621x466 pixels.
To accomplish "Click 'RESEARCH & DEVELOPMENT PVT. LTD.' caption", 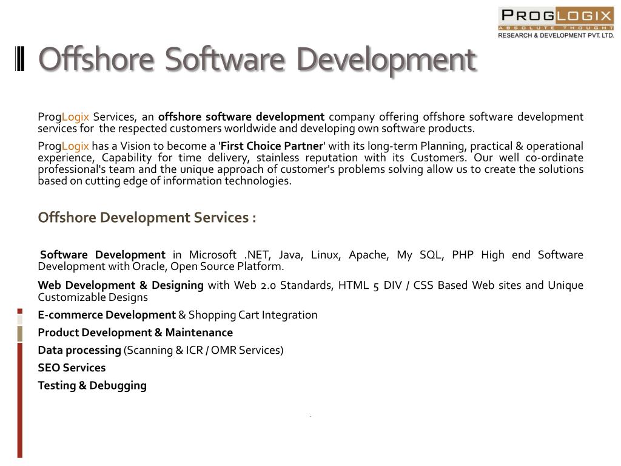I will [x=556, y=36].
